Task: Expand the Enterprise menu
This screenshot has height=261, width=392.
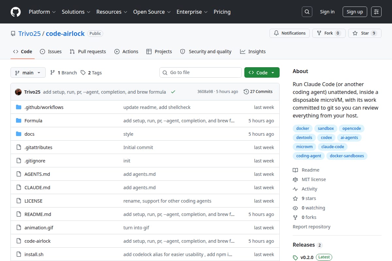Action: [x=192, y=12]
